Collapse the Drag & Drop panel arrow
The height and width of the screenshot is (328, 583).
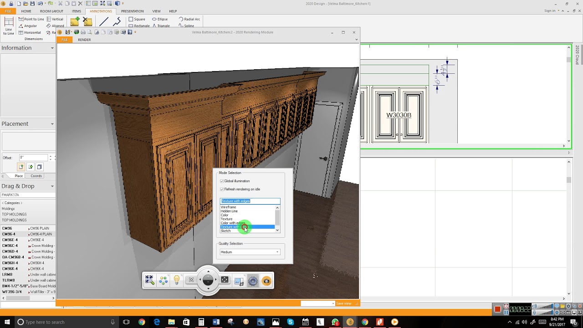tap(52, 186)
